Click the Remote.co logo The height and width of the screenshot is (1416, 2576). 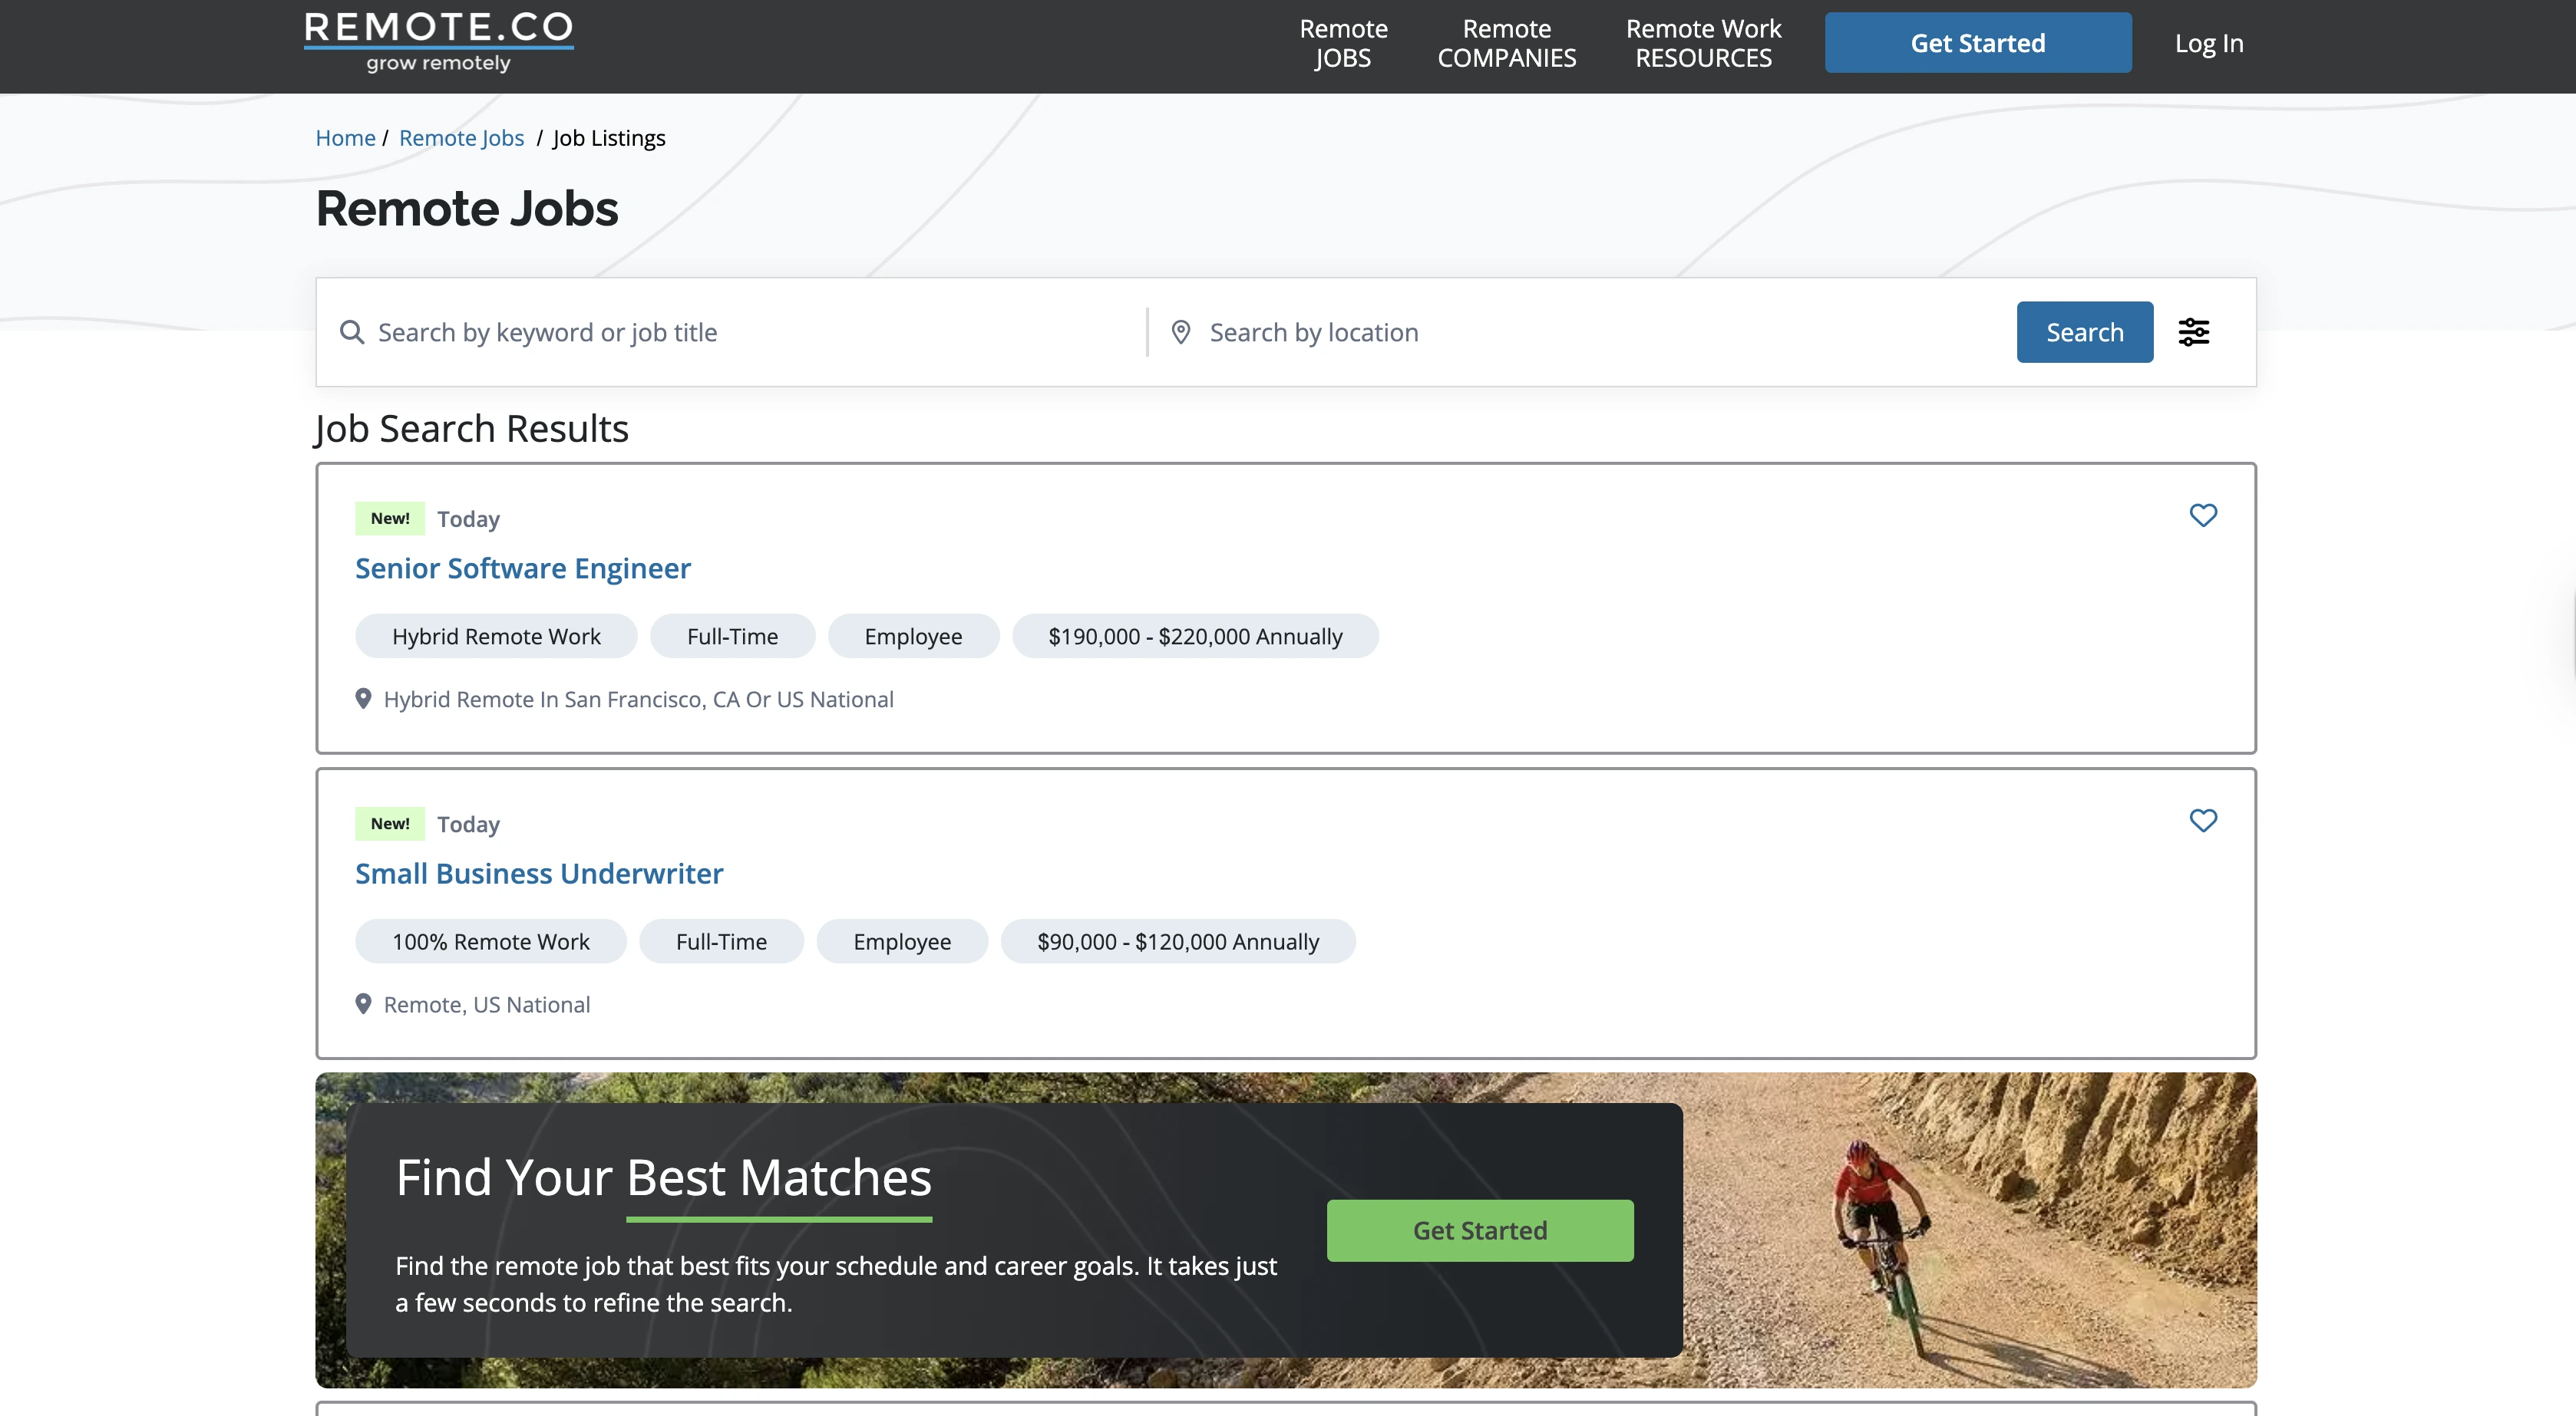[438, 43]
